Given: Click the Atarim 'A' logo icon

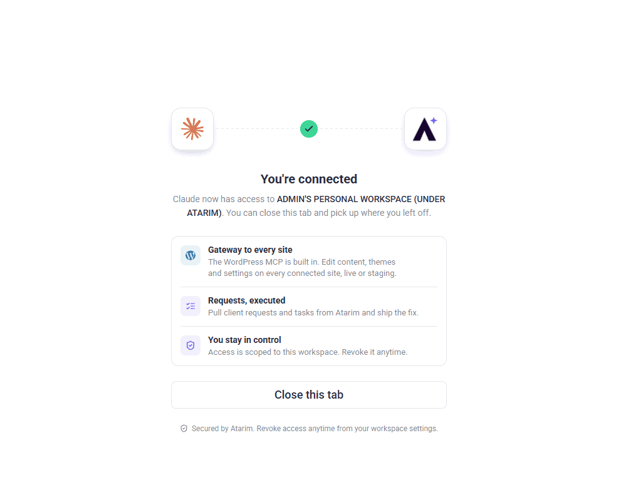Looking at the screenshot, I should (425, 129).
